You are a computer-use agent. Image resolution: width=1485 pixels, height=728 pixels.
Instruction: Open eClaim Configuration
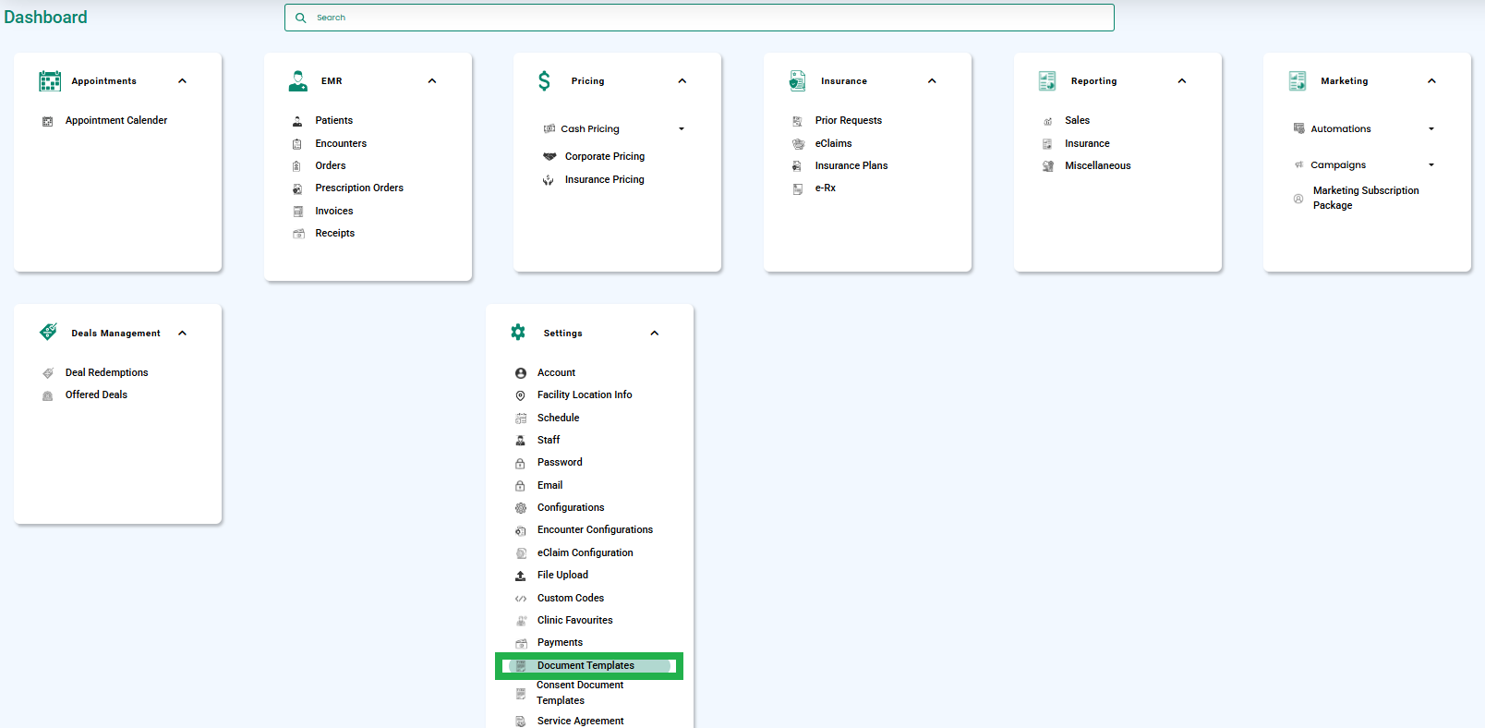tap(586, 553)
